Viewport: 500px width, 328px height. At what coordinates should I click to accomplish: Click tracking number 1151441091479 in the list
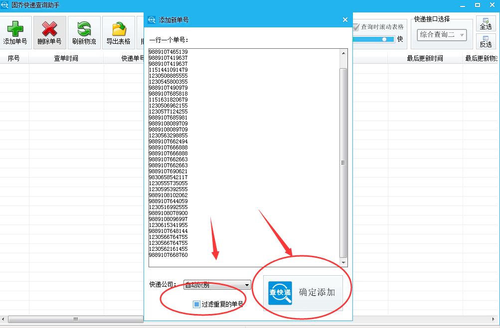pyautogui.click(x=168, y=70)
